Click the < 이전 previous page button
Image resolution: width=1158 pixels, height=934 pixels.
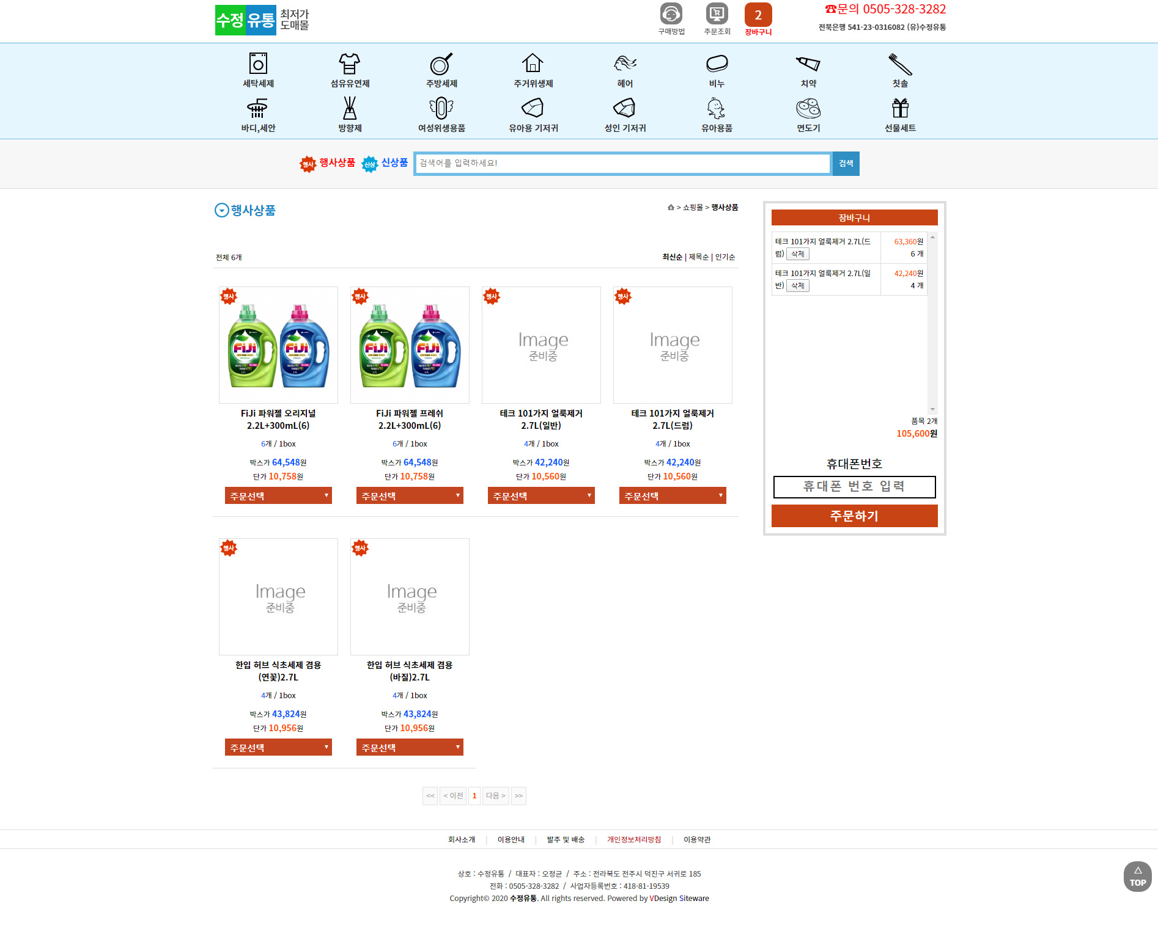pyautogui.click(x=453, y=796)
